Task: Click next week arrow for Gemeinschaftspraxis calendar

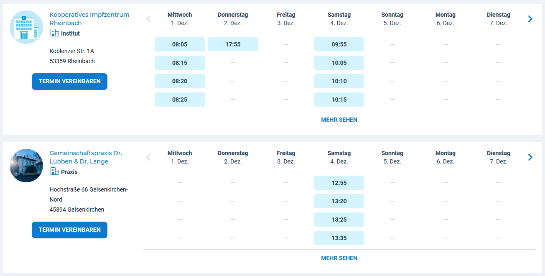Action: click(530, 157)
